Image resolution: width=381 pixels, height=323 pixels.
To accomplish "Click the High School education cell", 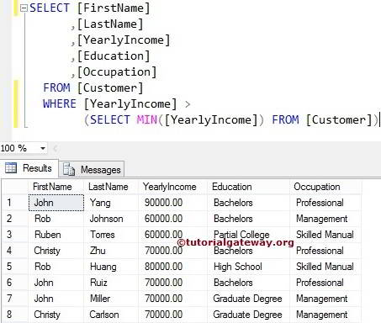I will [x=249, y=267].
